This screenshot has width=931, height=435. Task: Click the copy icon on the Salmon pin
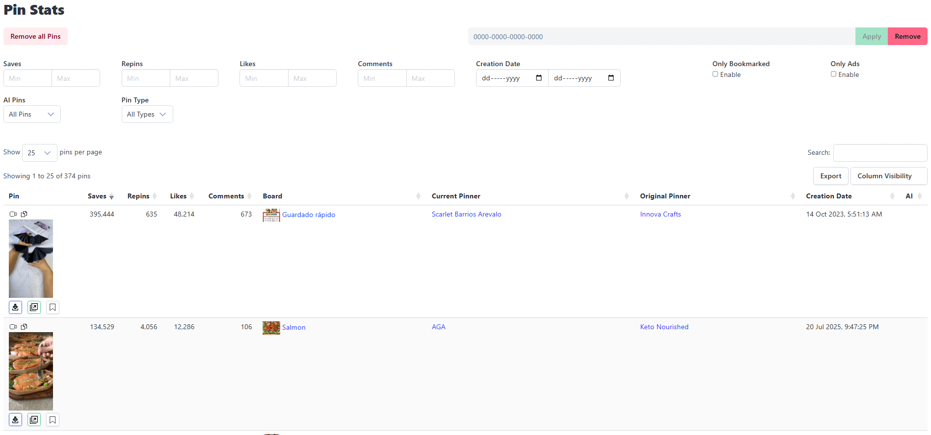point(24,327)
